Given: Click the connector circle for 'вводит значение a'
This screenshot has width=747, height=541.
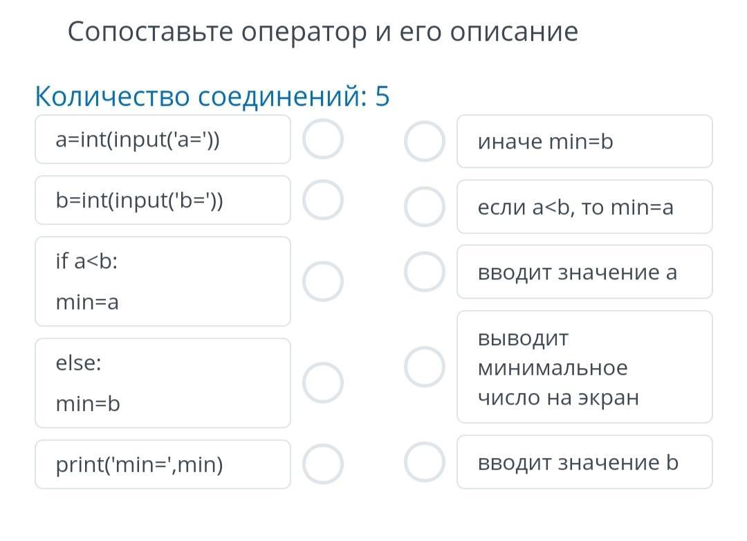Looking at the screenshot, I should point(424,271).
